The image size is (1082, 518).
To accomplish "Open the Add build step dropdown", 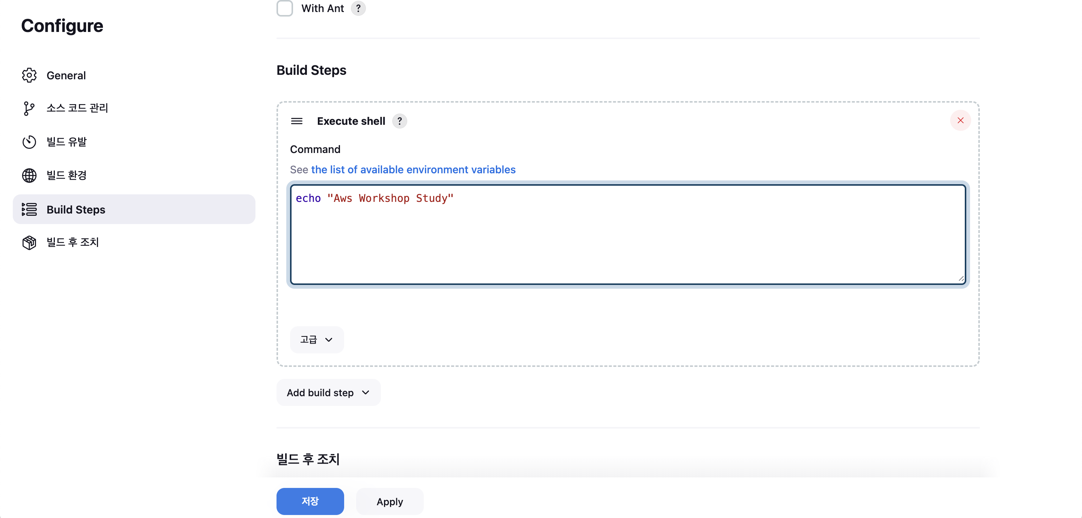I will (328, 392).
